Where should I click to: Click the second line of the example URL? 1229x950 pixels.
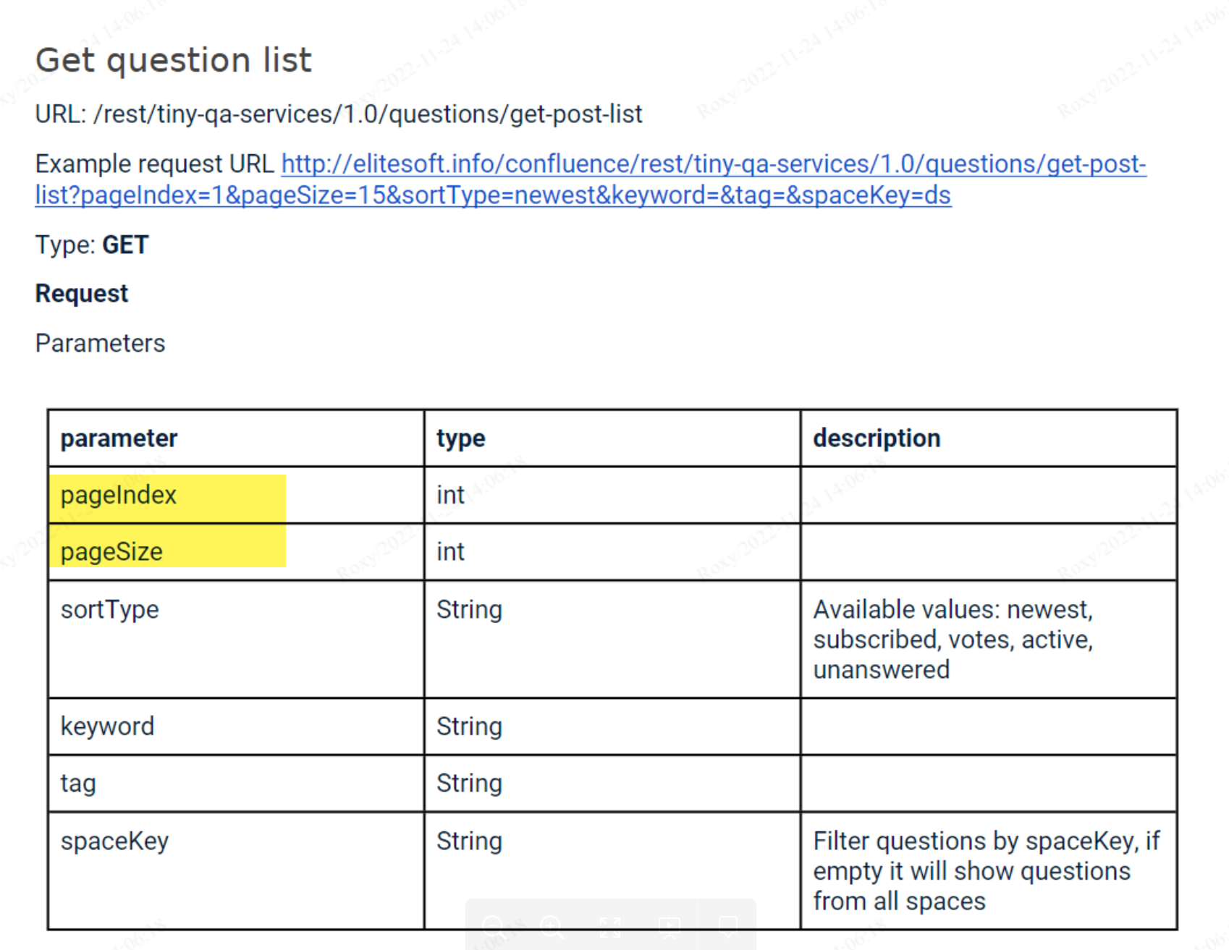point(492,195)
